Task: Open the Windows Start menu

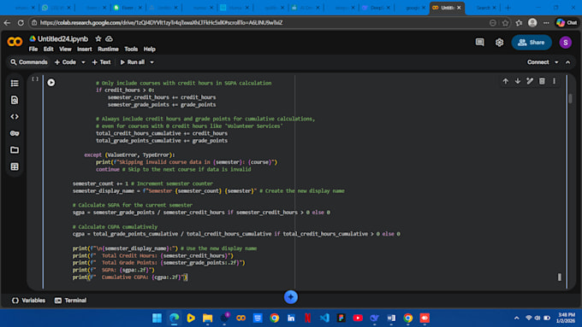Action: point(157,318)
